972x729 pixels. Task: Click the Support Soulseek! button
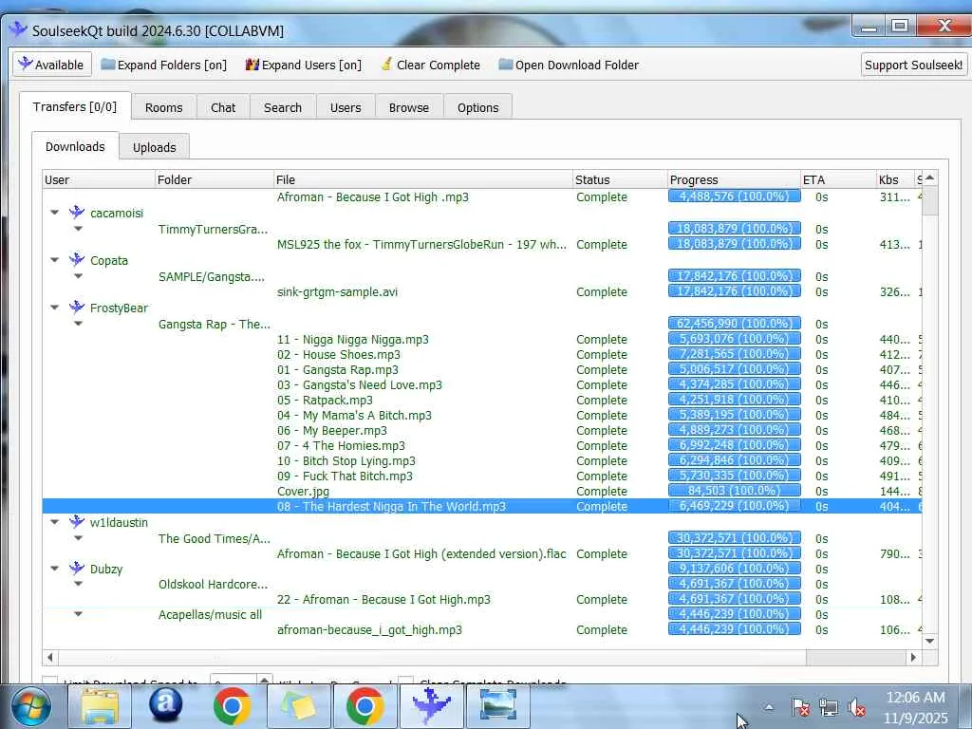914,65
